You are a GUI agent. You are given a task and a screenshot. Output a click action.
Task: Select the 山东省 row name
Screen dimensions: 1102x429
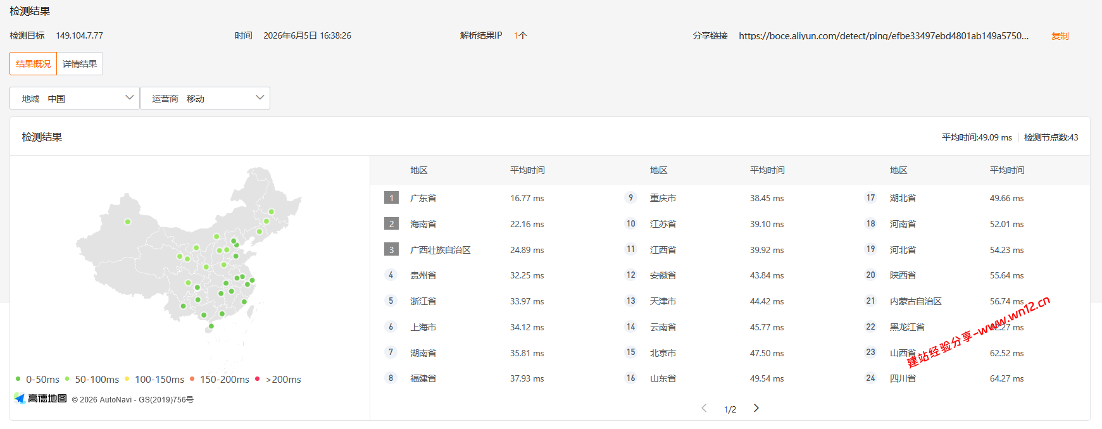(x=663, y=378)
